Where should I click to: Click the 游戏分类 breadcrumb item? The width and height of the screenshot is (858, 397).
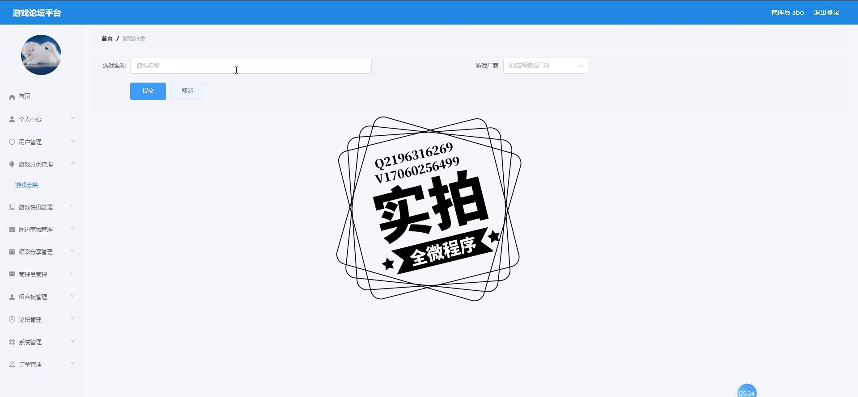click(x=134, y=38)
